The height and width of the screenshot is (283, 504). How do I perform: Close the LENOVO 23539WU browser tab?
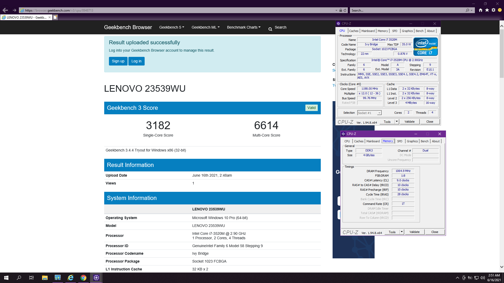point(49,17)
